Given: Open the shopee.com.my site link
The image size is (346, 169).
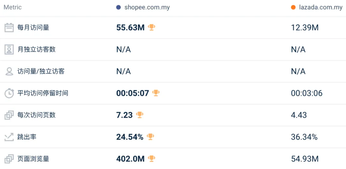Looking at the screenshot, I should 147,7.
